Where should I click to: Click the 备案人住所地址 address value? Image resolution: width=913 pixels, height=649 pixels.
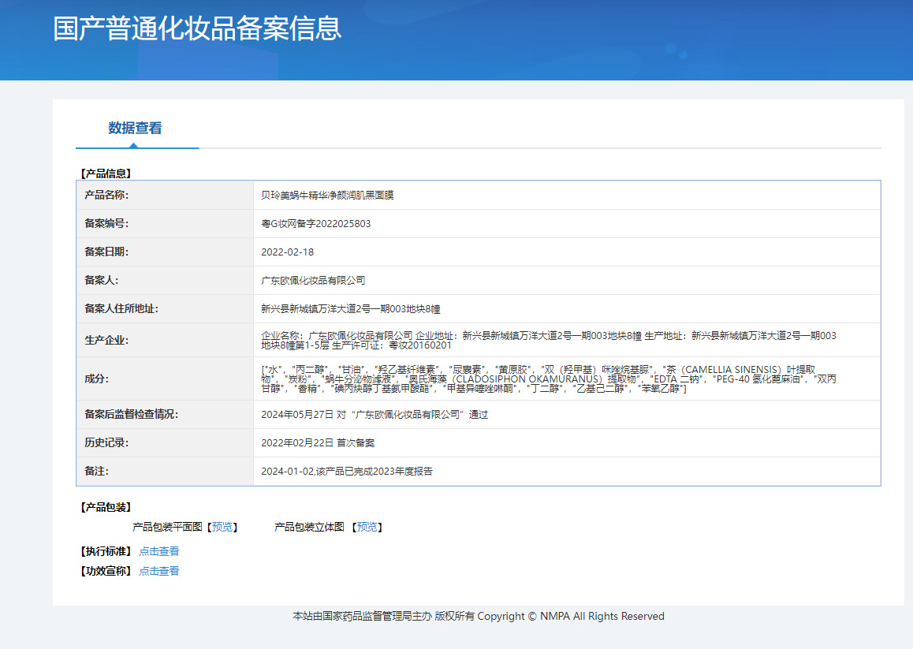pos(356,308)
